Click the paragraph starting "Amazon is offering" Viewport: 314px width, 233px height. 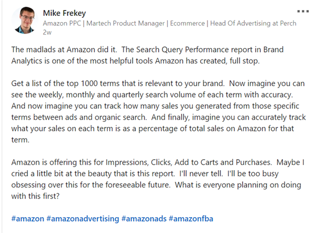coord(158,179)
